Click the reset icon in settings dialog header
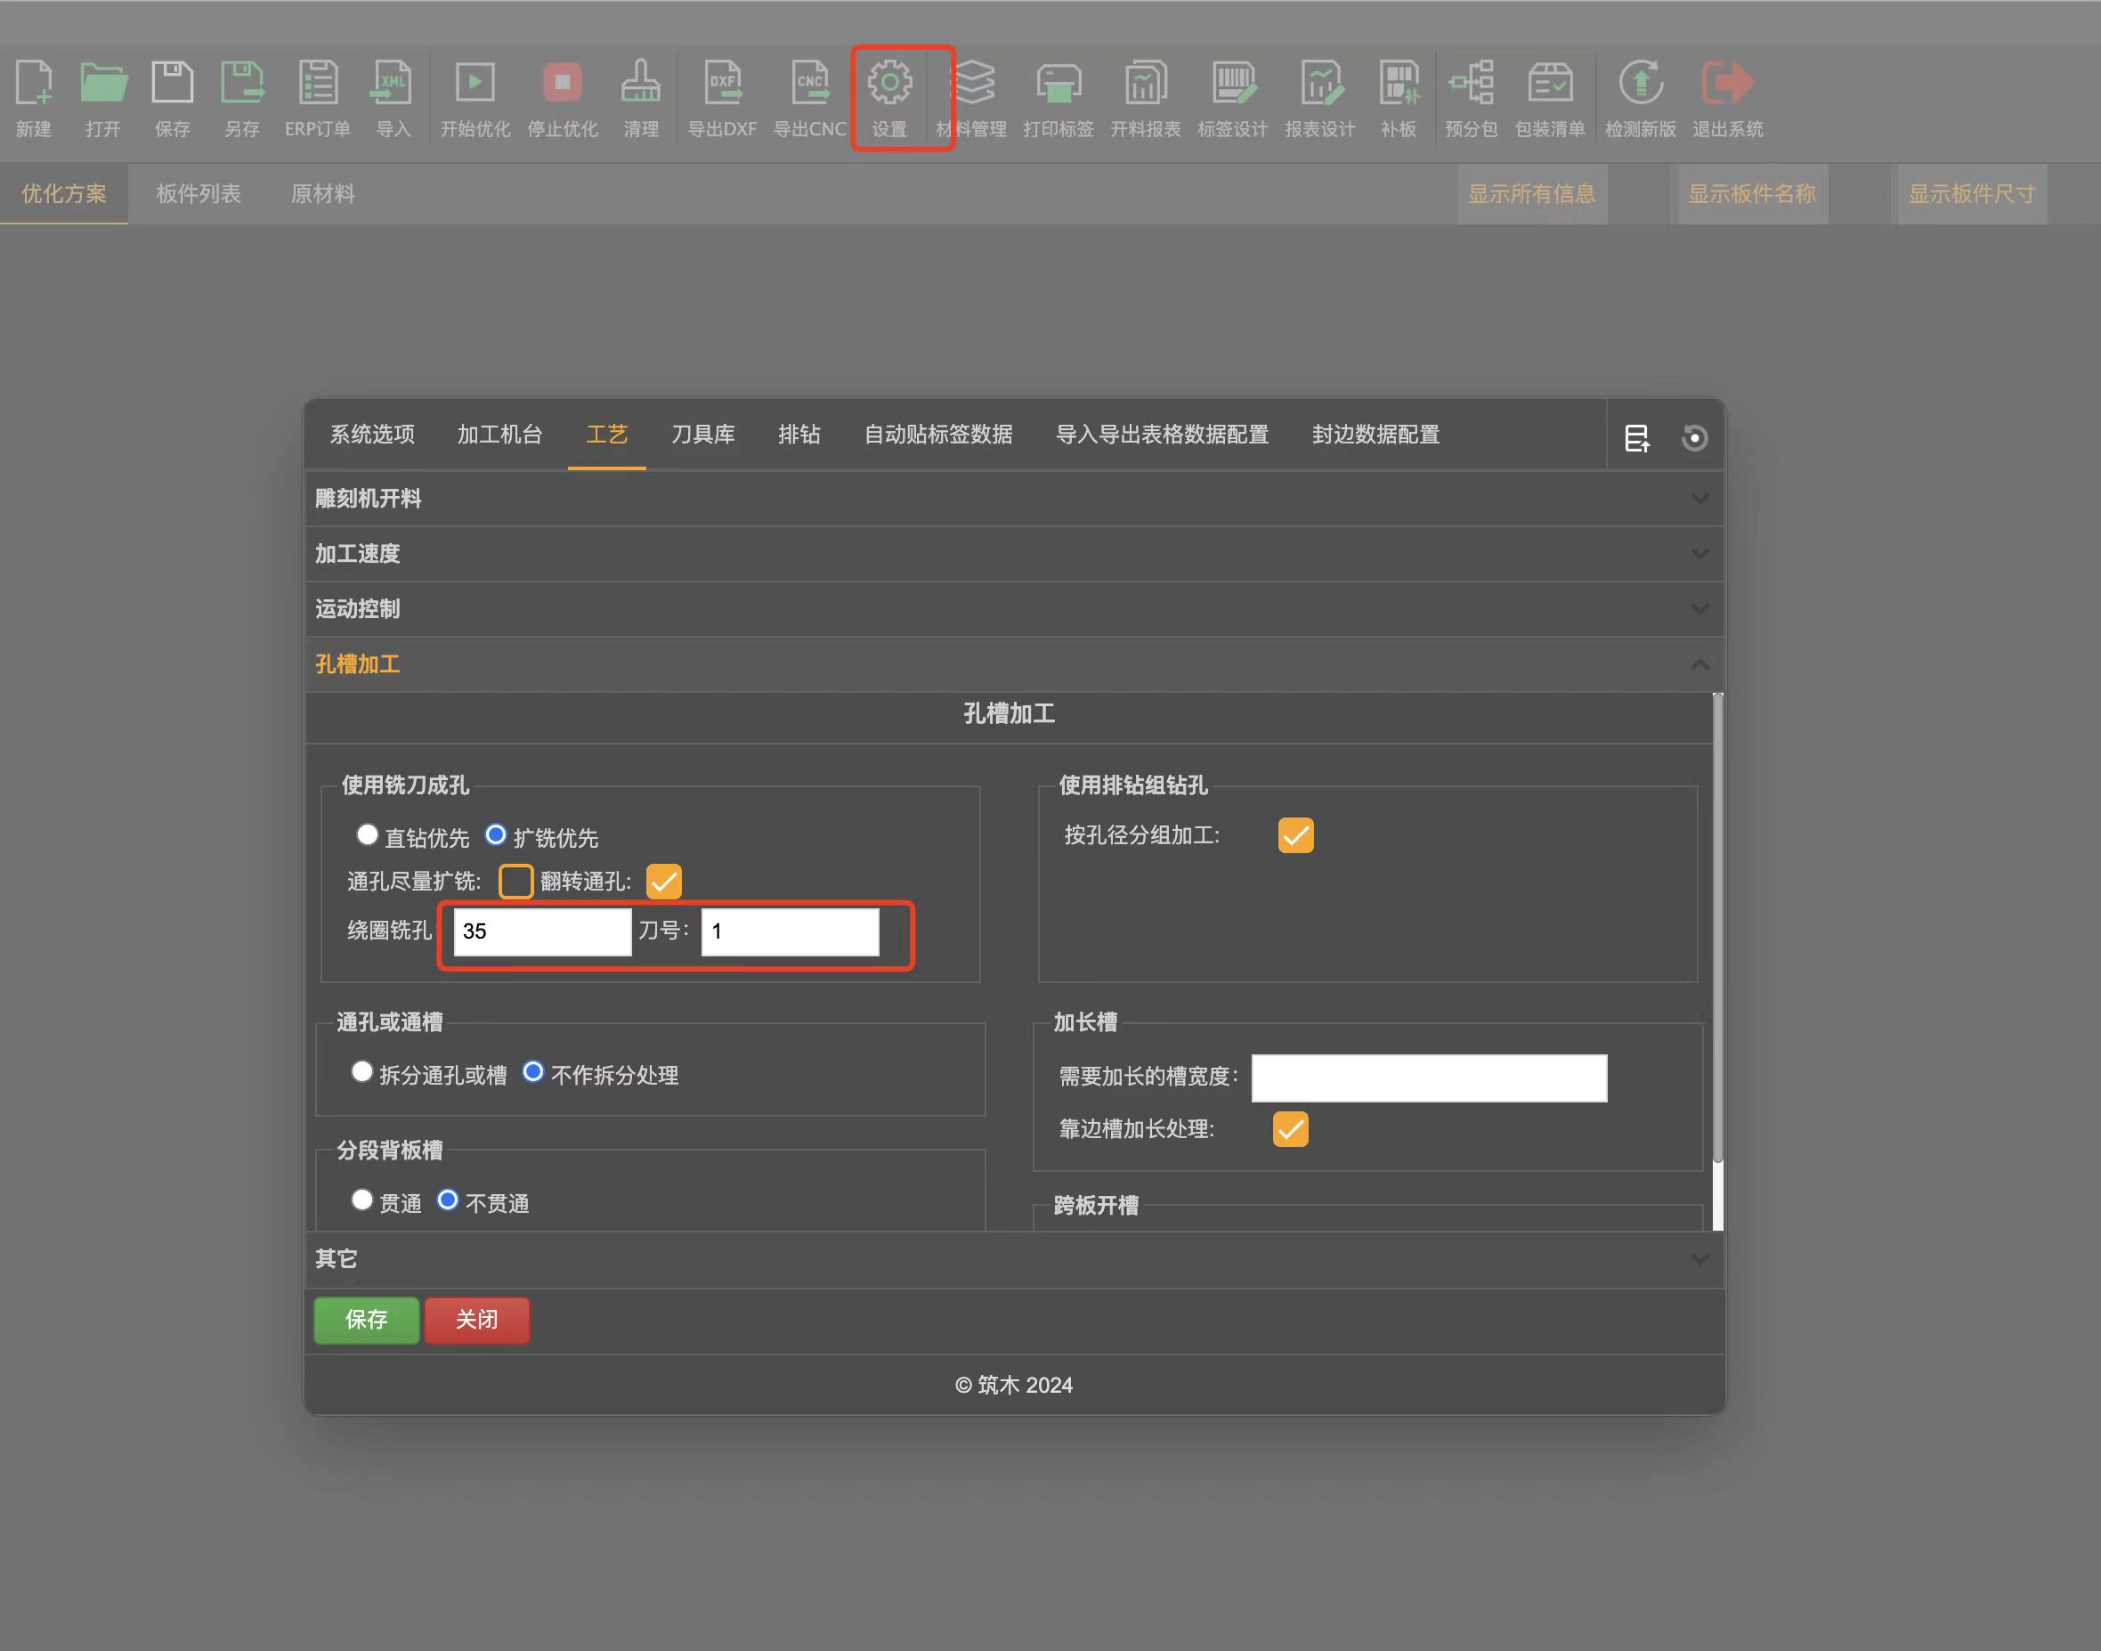The height and width of the screenshot is (1651, 2101). click(x=1693, y=438)
